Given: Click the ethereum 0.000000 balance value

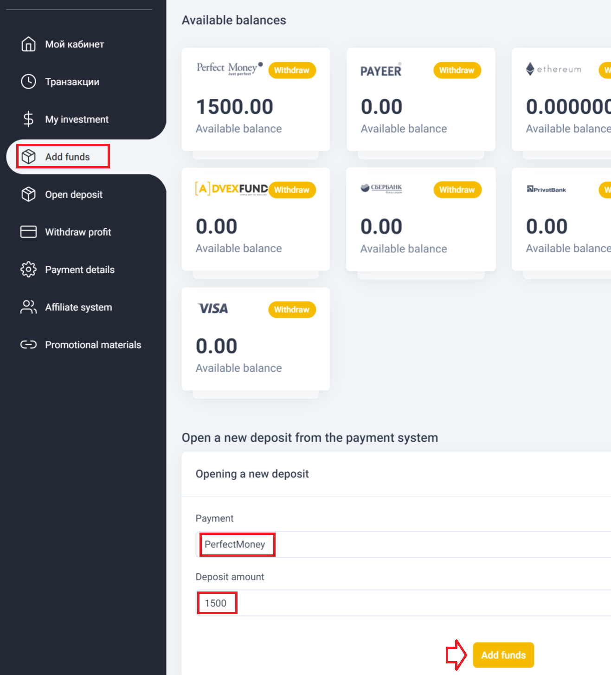Looking at the screenshot, I should (568, 107).
